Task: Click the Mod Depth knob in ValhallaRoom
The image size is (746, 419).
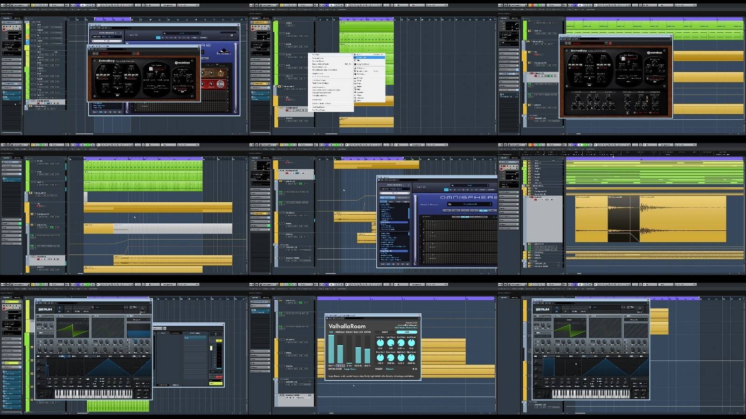Action: click(411, 343)
